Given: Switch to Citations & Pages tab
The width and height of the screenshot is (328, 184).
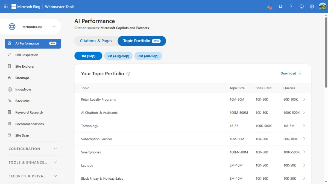Looking at the screenshot, I should (96, 41).
